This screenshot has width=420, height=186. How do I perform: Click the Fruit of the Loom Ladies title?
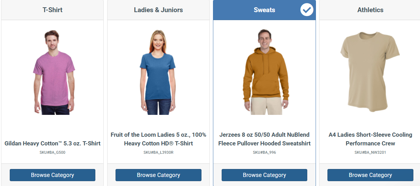158,139
